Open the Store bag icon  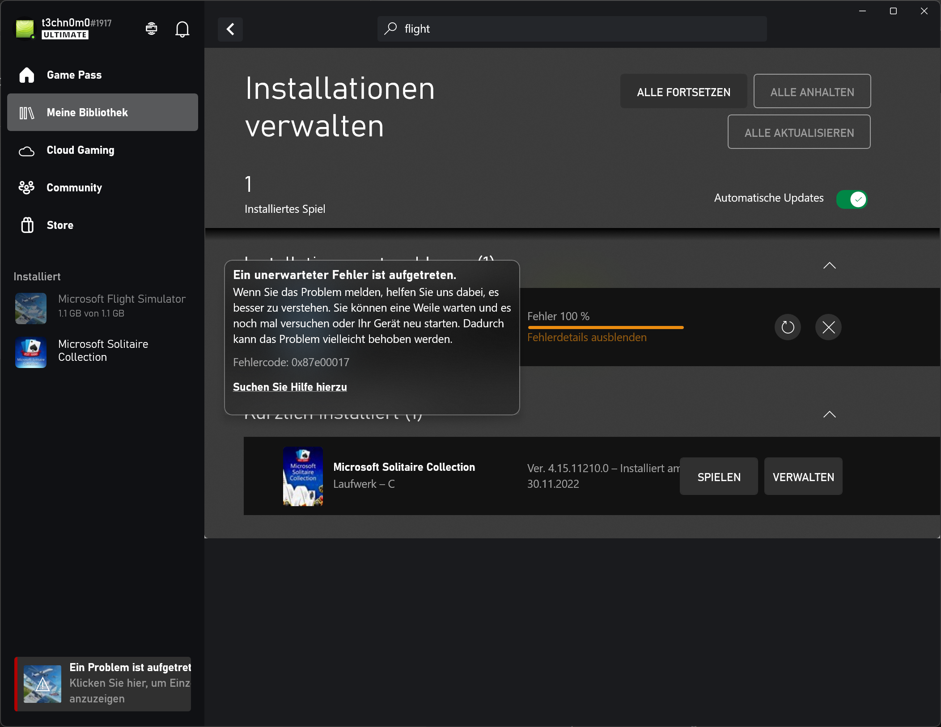click(27, 225)
